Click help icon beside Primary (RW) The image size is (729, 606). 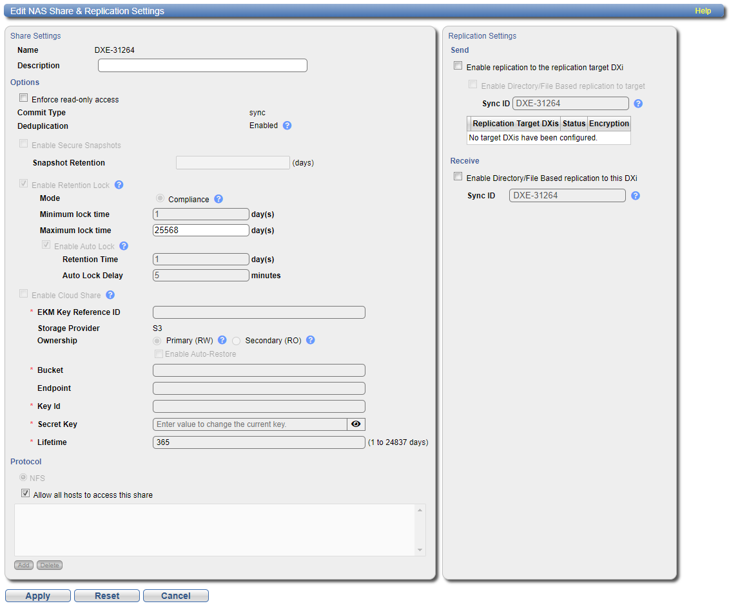coord(222,340)
